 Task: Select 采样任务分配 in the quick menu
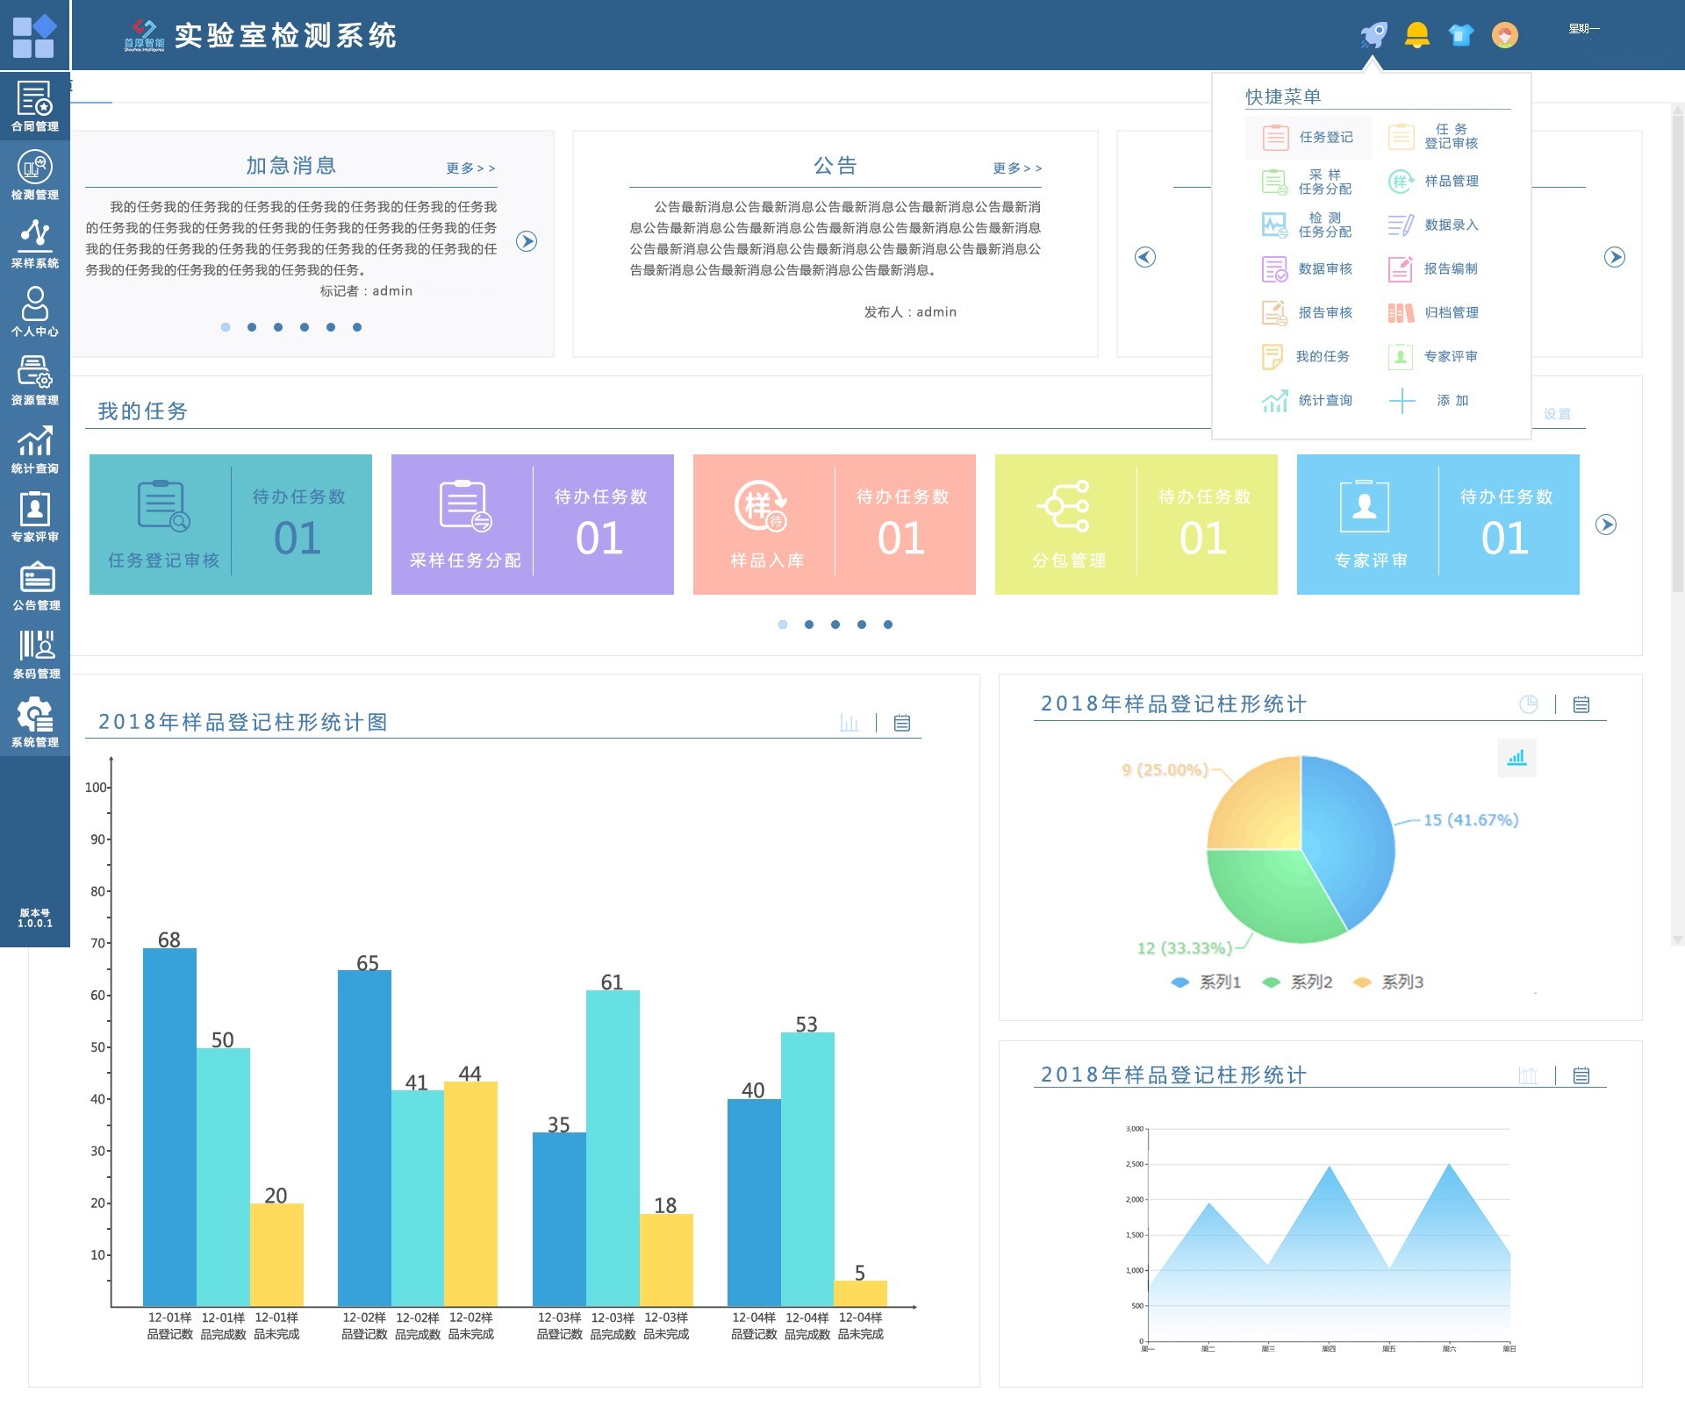click(1307, 182)
